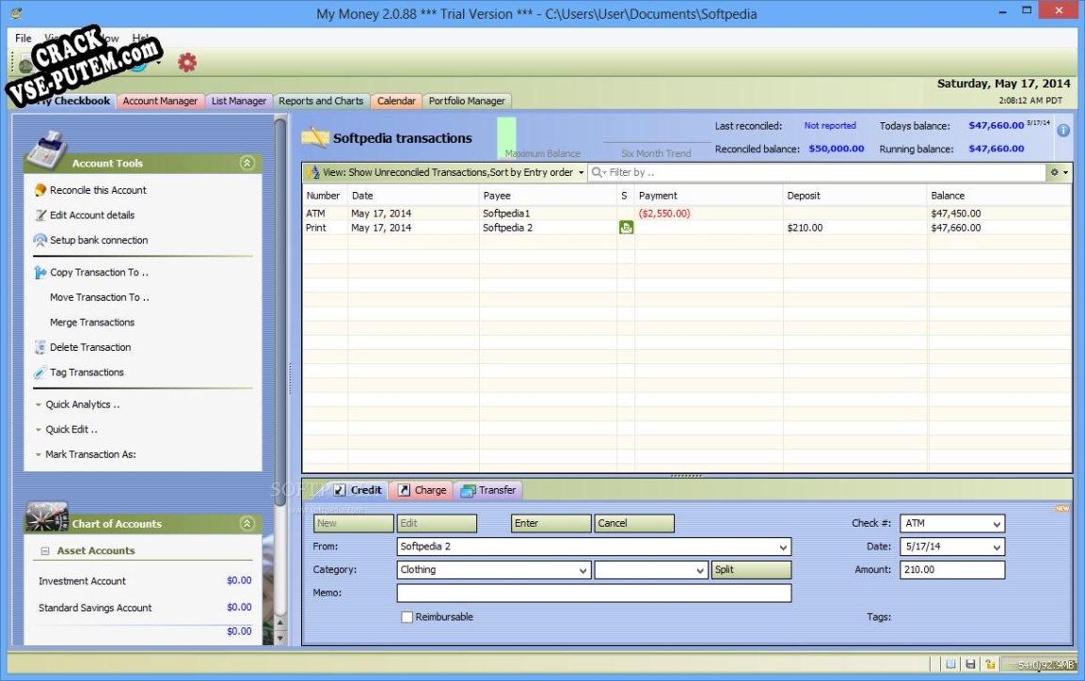Open the Portfolio Manager tab
Screen dimensions: 1085x681
point(467,101)
